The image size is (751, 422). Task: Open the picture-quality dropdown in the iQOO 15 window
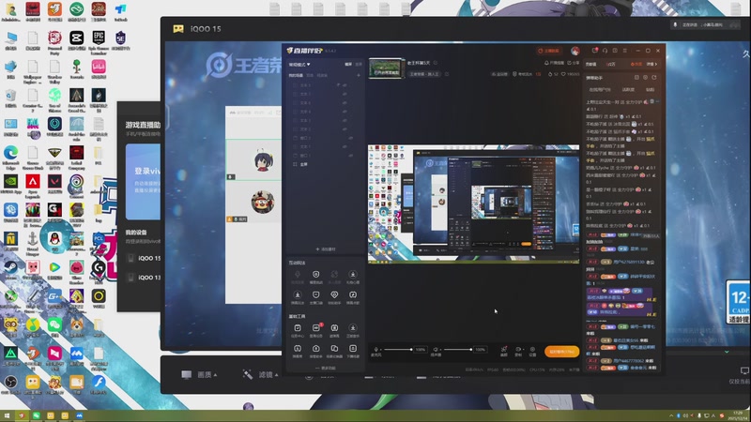pos(199,374)
